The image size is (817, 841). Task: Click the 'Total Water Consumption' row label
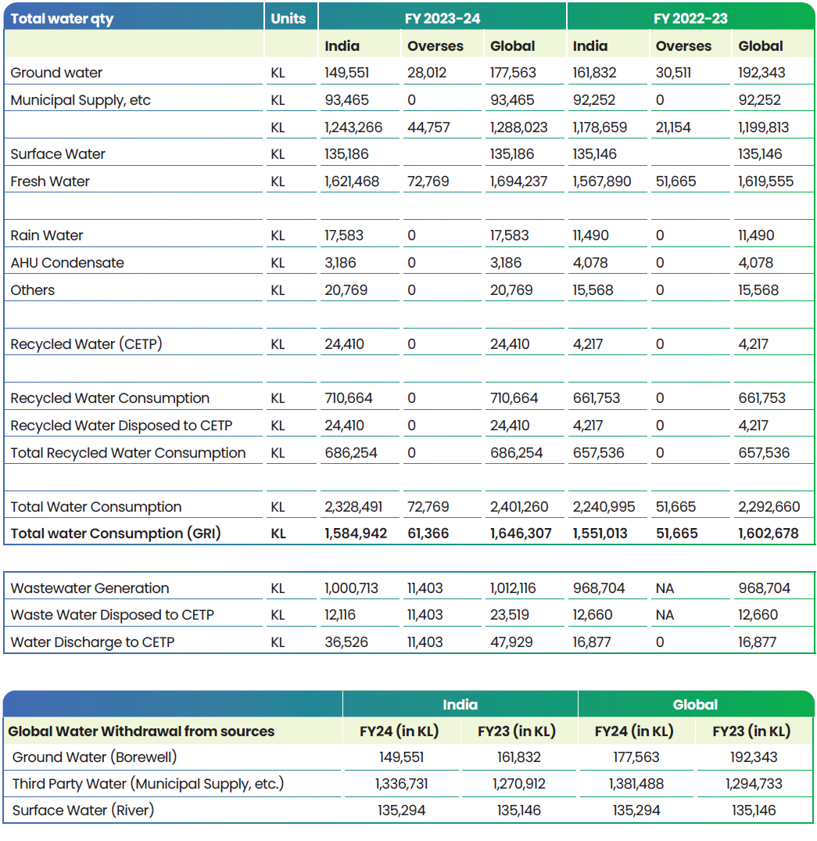(96, 507)
